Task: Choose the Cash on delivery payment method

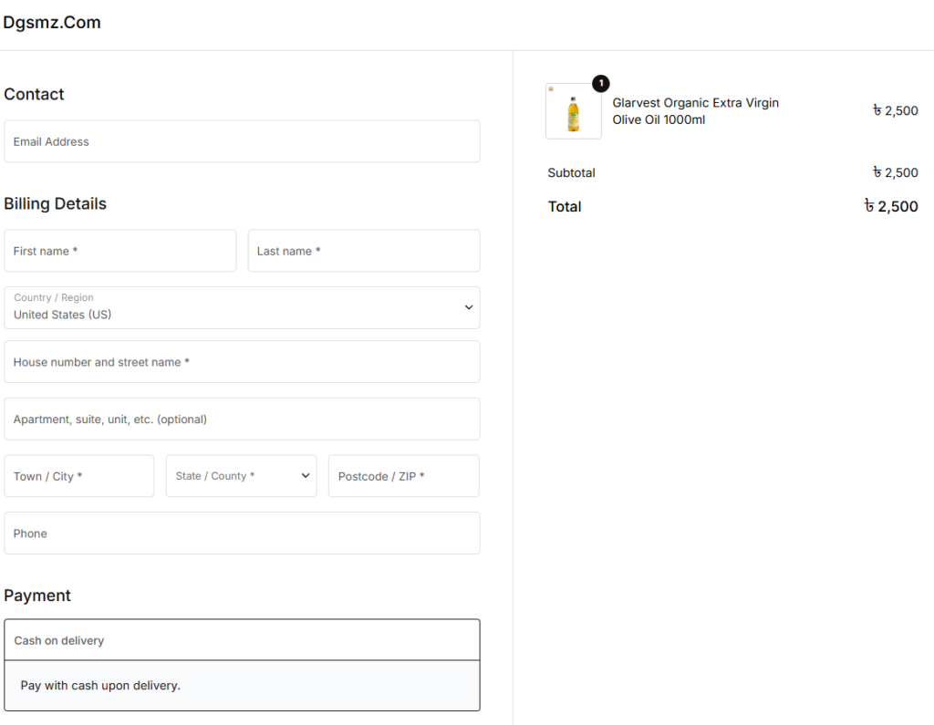Action: tap(242, 640)
